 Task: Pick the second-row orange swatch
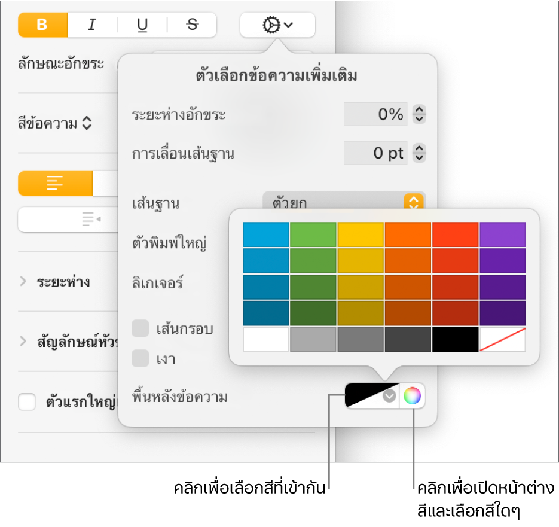pyautogui.click(x=408, y=261)
